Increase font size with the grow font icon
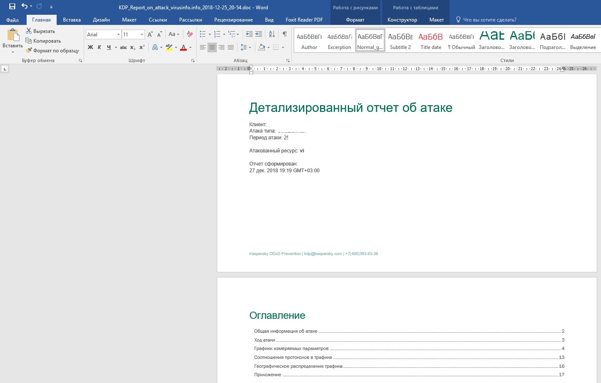Image resolution: width=601 pixels, height=383 pixels. click(x=150, y=34)
